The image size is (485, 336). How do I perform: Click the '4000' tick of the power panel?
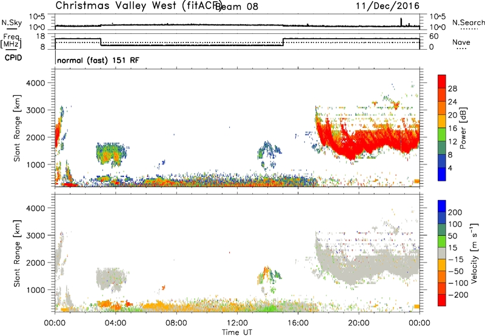pos(35,83)
